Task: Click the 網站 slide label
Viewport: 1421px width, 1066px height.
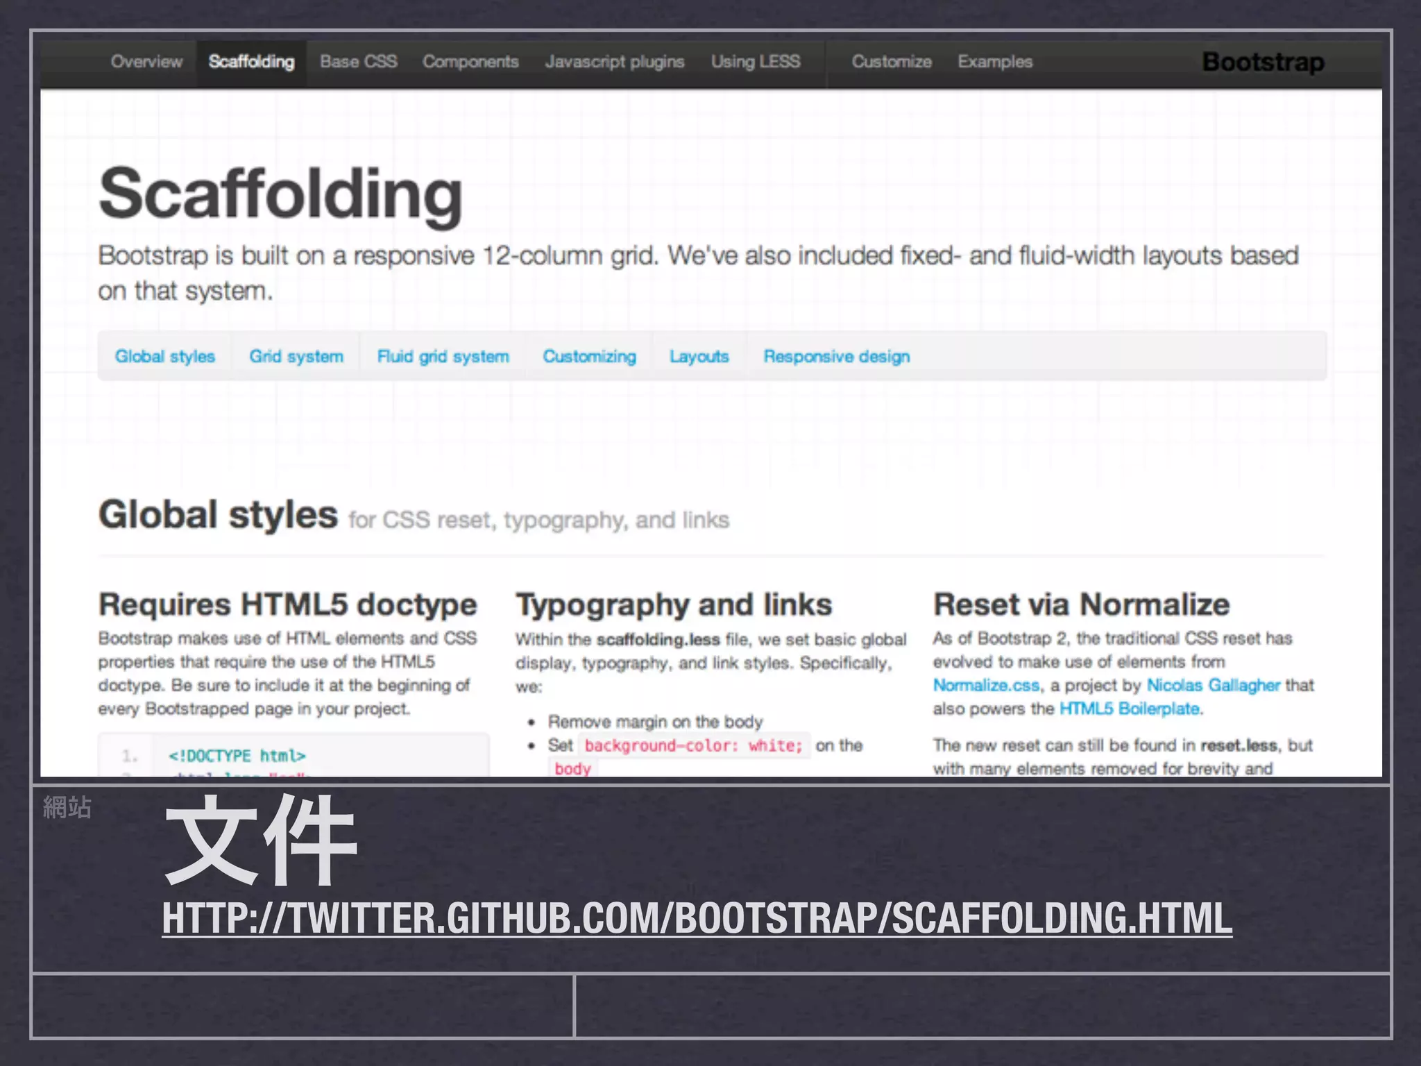Action: (x=67, y=807)
